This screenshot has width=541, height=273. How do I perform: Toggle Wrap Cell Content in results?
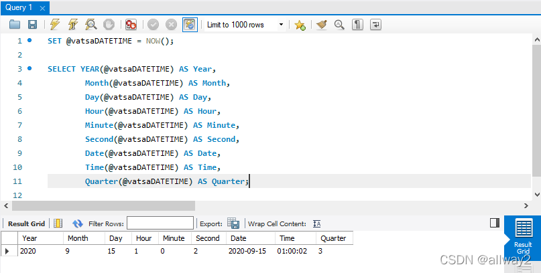click(317, 223)
